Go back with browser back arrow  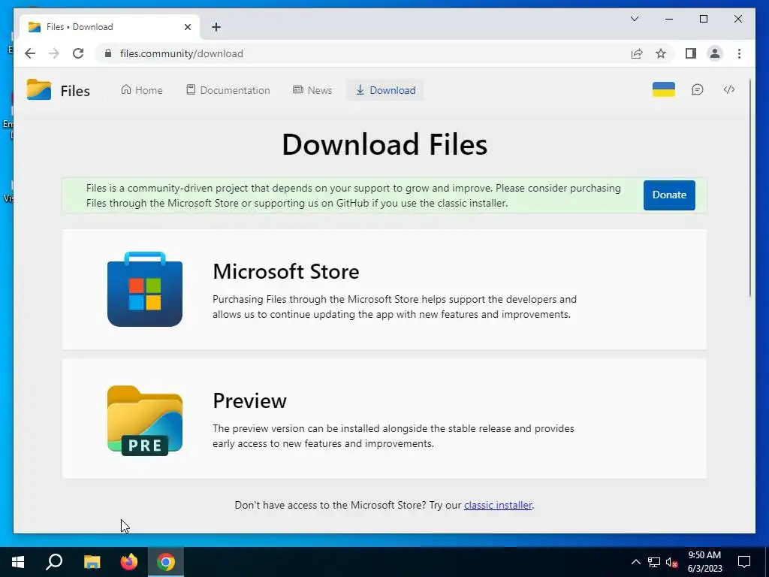tap(30, 53)
